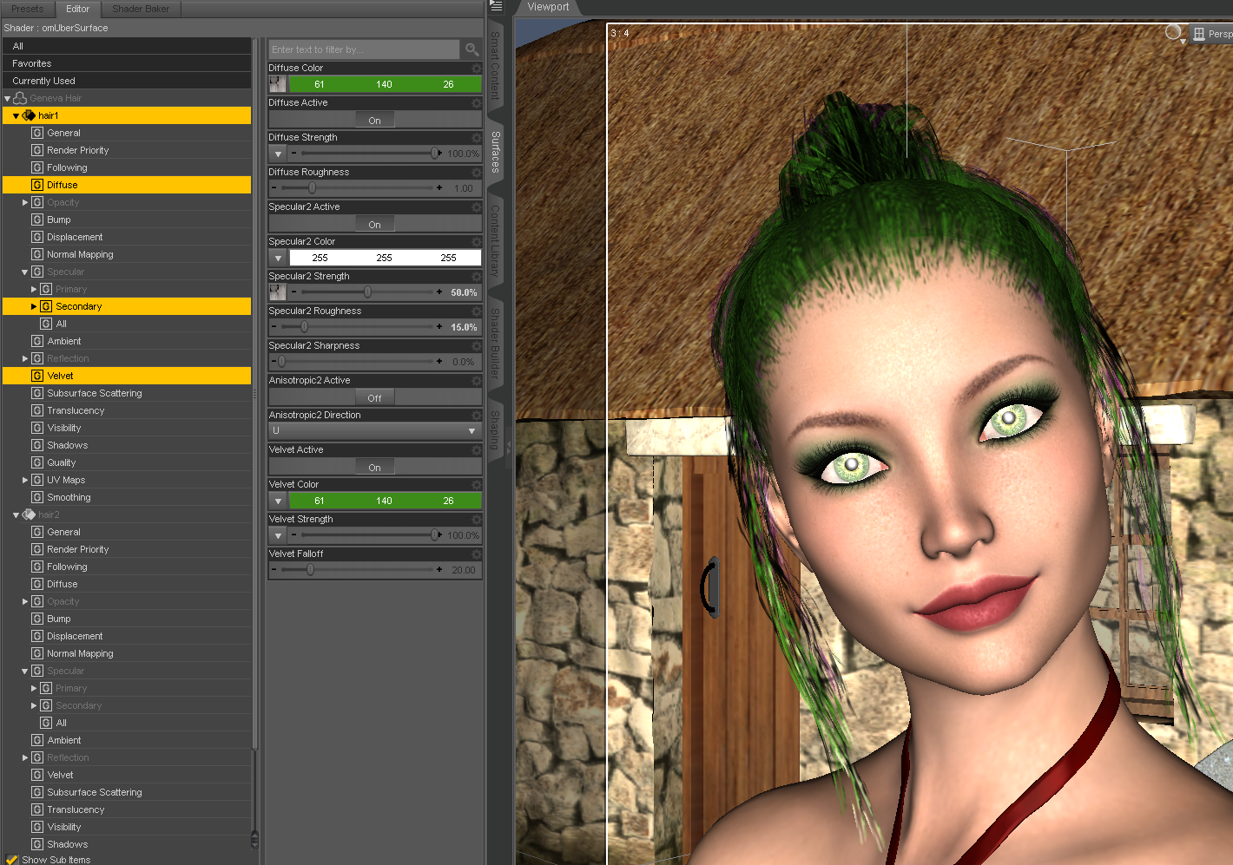Open the Shader Builder side tab
Screen dimensions: 1233x865
(496, 343)
